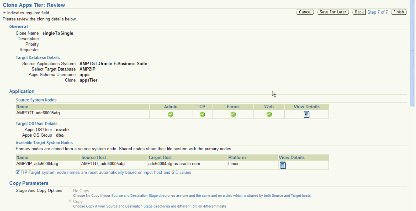Click the TIP checkmark icon
The image size is (416, 211).
(18, 172)
